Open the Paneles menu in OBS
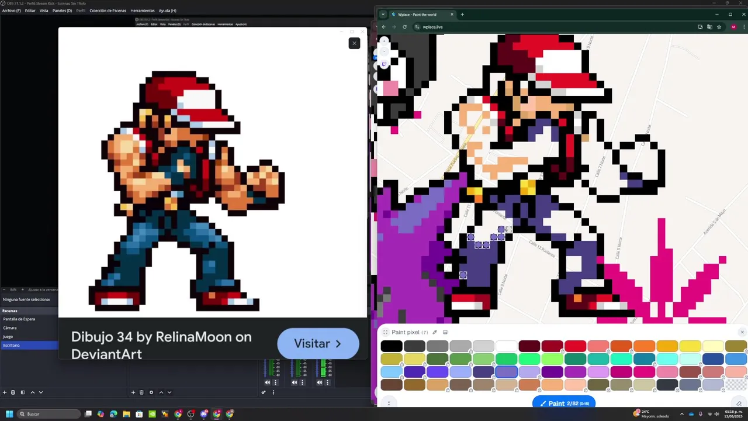 (x=63, y=11)
